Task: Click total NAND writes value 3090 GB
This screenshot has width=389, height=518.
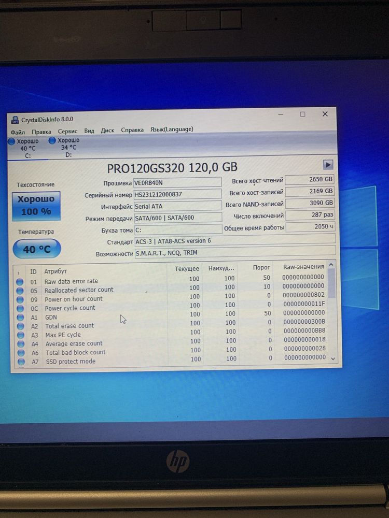Action: tap(310, 203)
